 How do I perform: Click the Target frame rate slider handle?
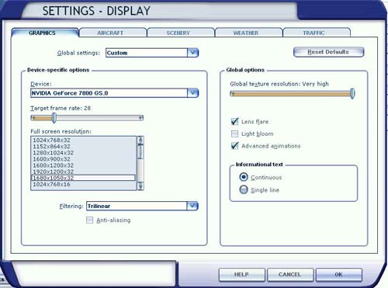pyautogui.click(x=54, y=118)
